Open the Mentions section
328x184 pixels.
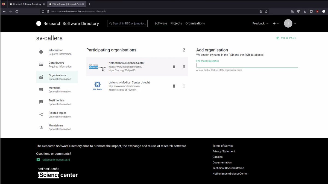pyautogui.click(x=57, y=89)
